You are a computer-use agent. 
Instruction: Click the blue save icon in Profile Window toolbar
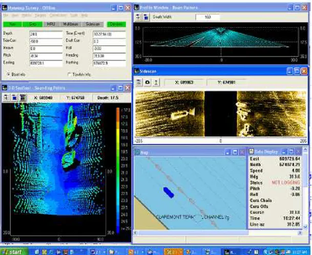tap(146, 17)
